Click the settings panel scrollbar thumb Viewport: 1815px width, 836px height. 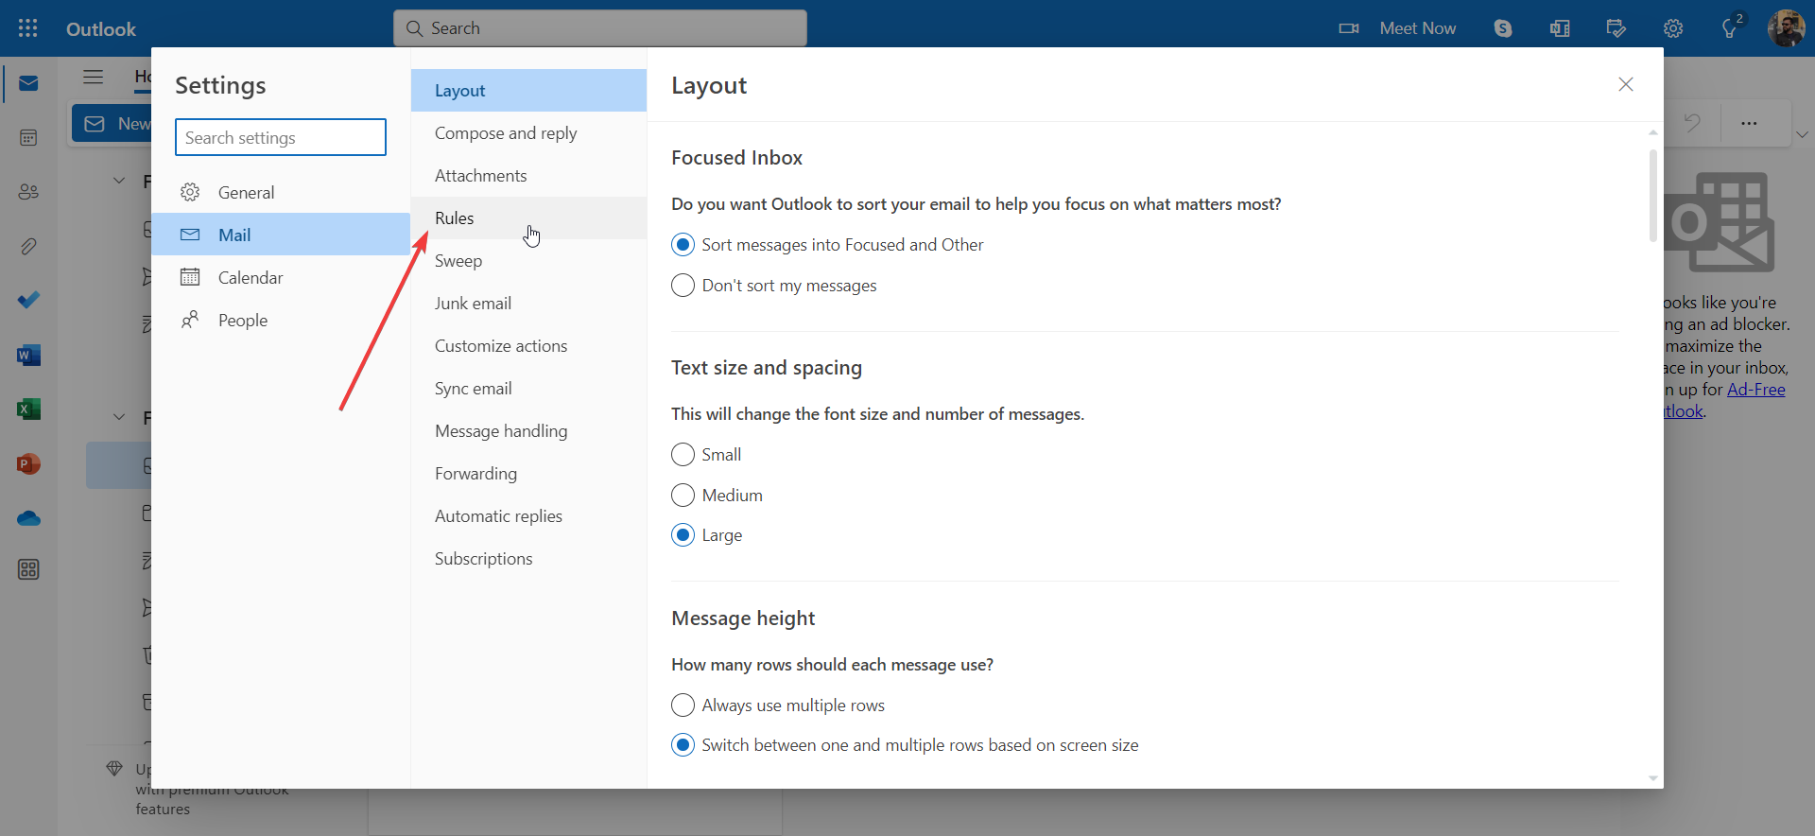(1652, 195)
